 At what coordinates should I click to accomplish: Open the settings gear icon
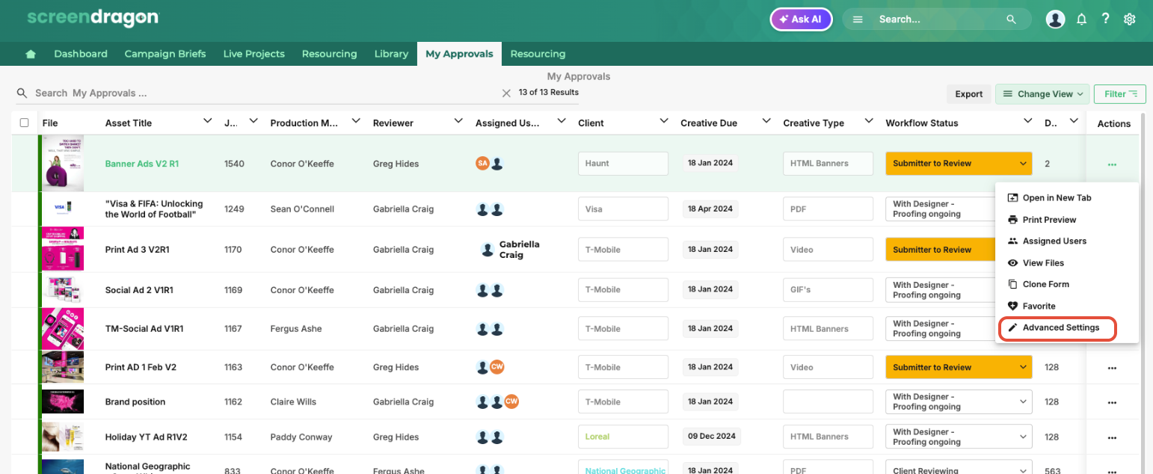(1130, 19)
